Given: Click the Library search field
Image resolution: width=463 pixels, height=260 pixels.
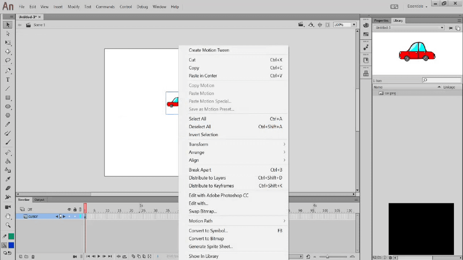Looking at the screenshot, I should 441,80.
